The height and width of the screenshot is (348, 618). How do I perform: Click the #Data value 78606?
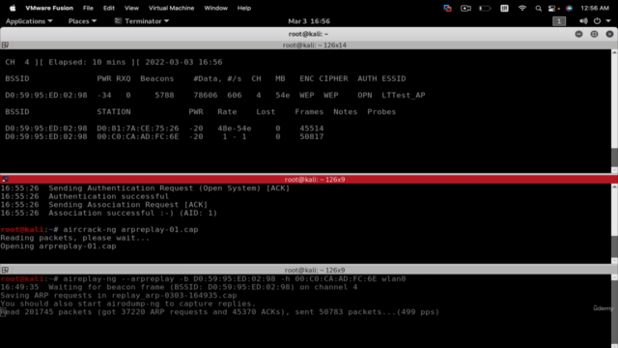(x=206, y=96)
